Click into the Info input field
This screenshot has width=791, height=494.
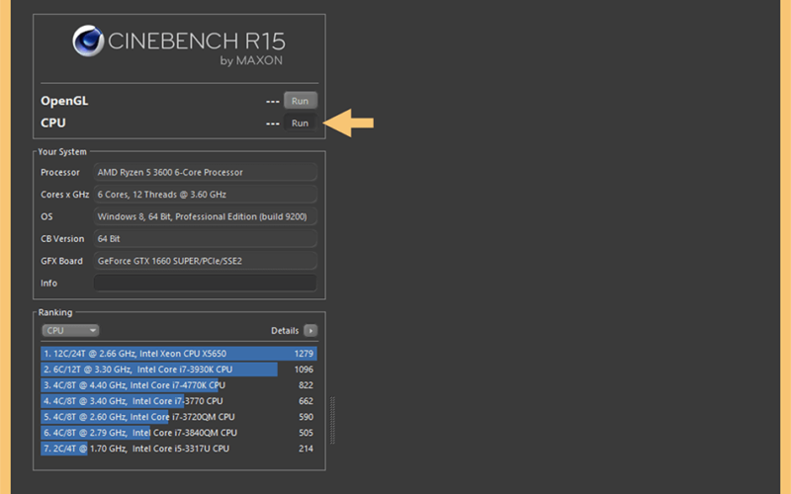[206, 284]
